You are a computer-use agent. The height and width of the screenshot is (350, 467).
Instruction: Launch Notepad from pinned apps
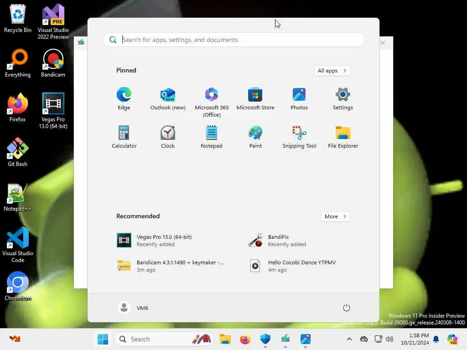pos(212,137)
